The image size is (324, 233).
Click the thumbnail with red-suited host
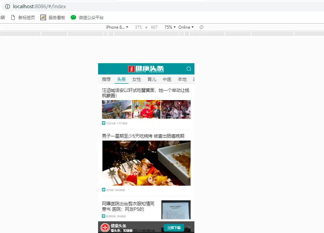pyautogui.click(x=146, y=110)
